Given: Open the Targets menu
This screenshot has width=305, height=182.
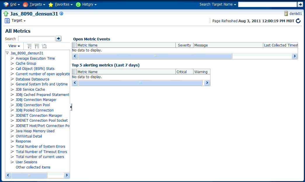Looking at the screenshot, I should (37, 4).
